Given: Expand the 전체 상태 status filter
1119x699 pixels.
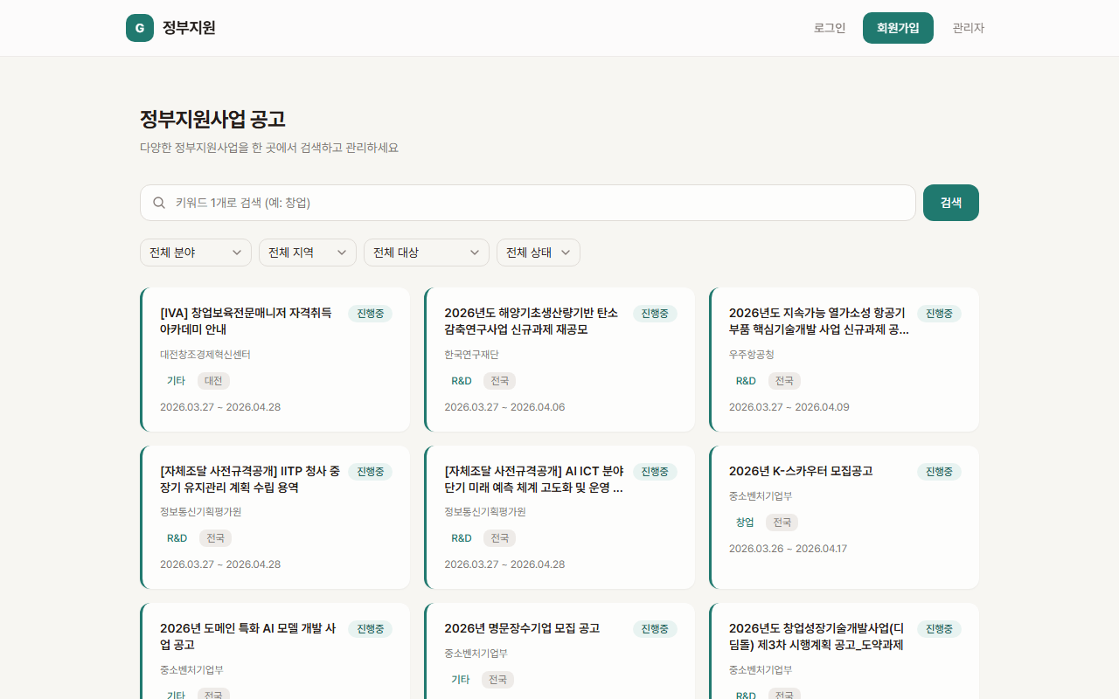Looking at the screenshot, I should pos(539,253).
